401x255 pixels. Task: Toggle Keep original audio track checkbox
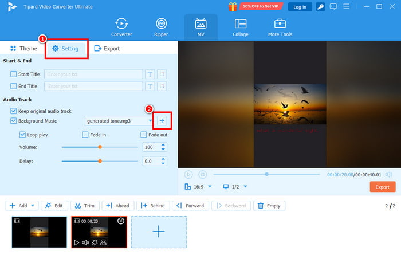(x=14, y=111)
